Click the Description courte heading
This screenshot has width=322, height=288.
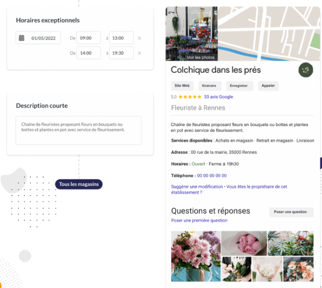click(42, 106)
